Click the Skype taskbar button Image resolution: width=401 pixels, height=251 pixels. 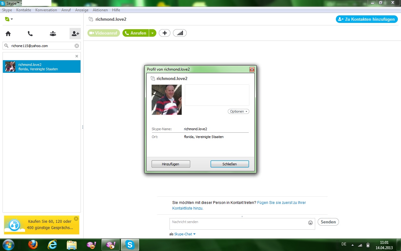tap(130, 245)
